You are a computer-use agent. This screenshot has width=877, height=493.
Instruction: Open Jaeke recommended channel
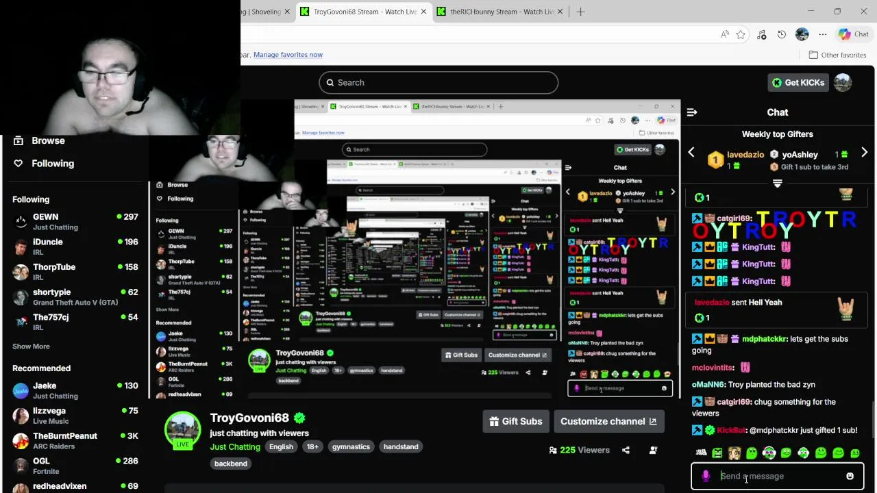[x=75, y=390]
